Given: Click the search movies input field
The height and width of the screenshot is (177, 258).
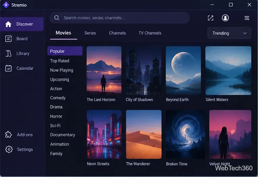Looking at the screenshot, I should [120, 18].
